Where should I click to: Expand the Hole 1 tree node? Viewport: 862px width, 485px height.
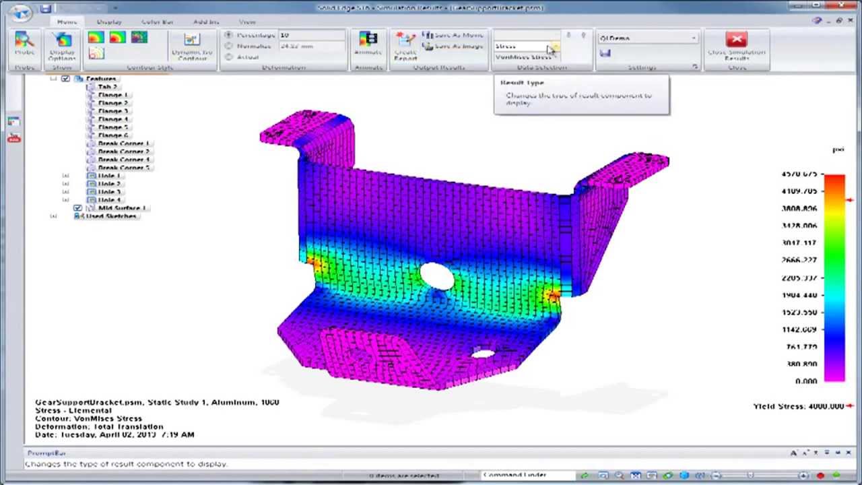[65, 176]
